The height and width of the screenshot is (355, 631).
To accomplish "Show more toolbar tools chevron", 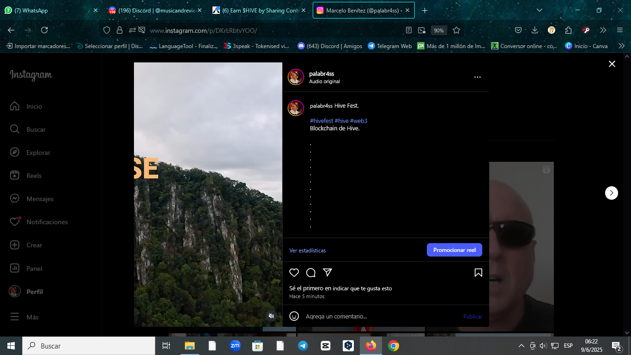I will click(603, 30).
